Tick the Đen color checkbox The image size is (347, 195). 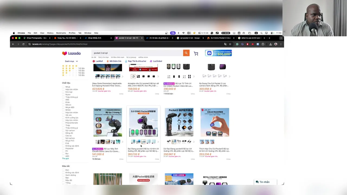coord(63,170)
